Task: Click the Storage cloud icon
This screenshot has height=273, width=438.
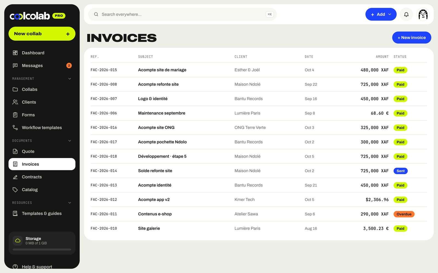Action: pos(18,241)
